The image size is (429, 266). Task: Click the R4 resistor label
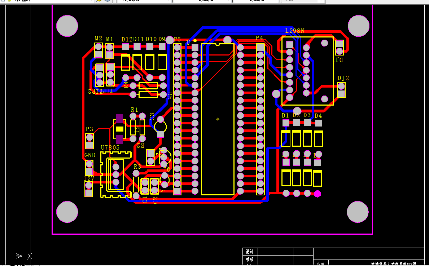(126, 84)
